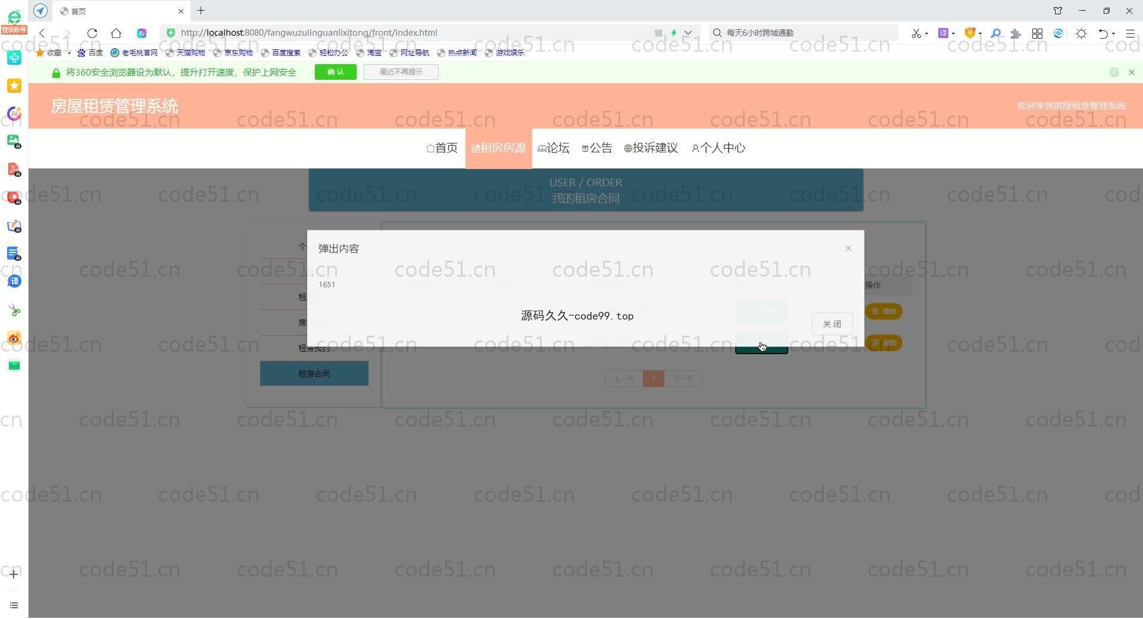This screenshot has width=1143, height=619.
Task: Open the green mail icon in sidebar
Action: point(14,365)
